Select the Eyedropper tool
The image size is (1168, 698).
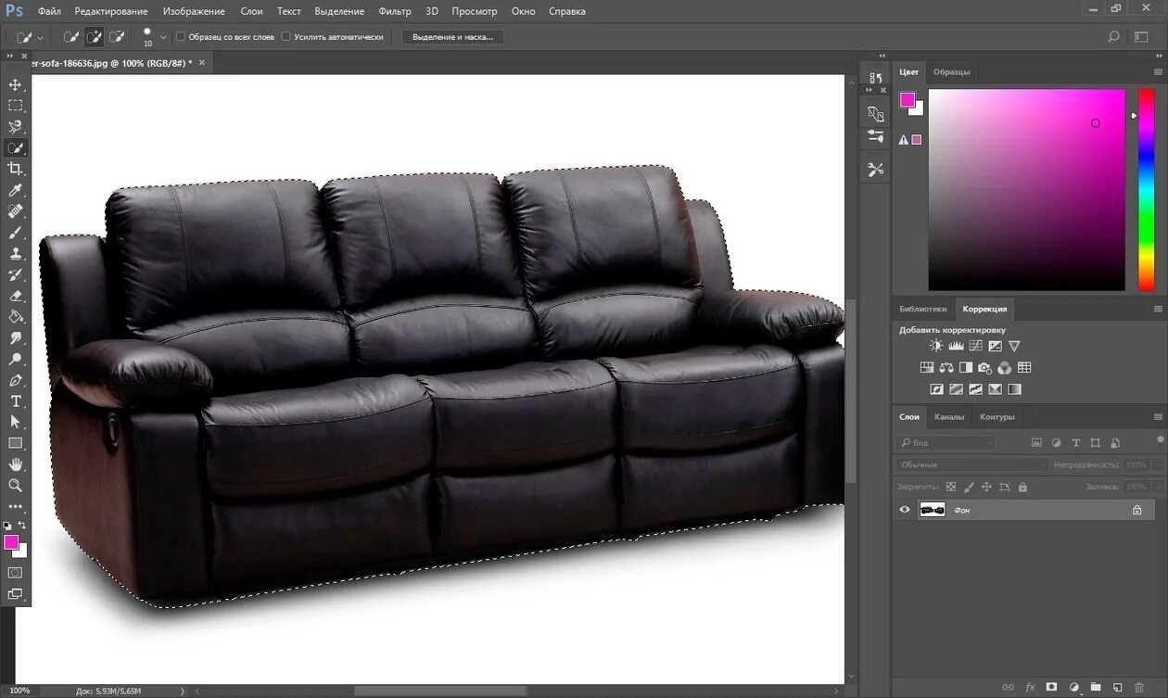click(15, 190)
